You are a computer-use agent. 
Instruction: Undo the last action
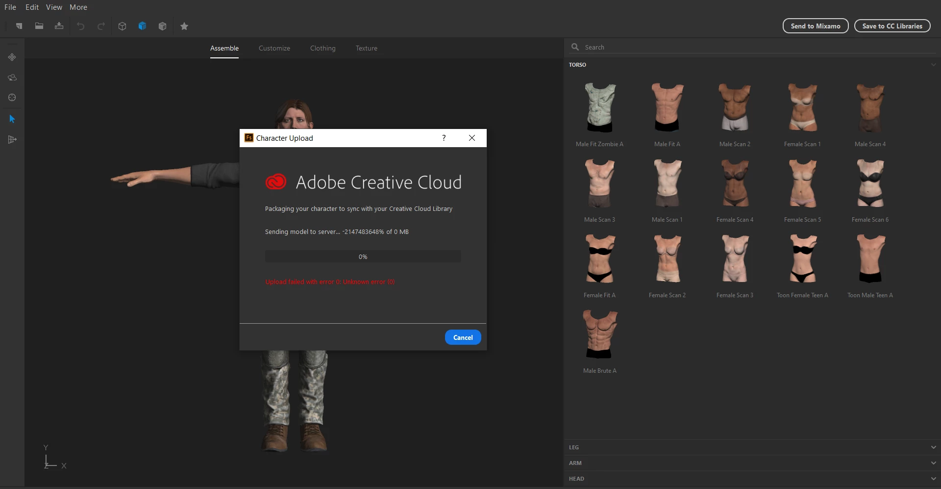pos(80,26)
